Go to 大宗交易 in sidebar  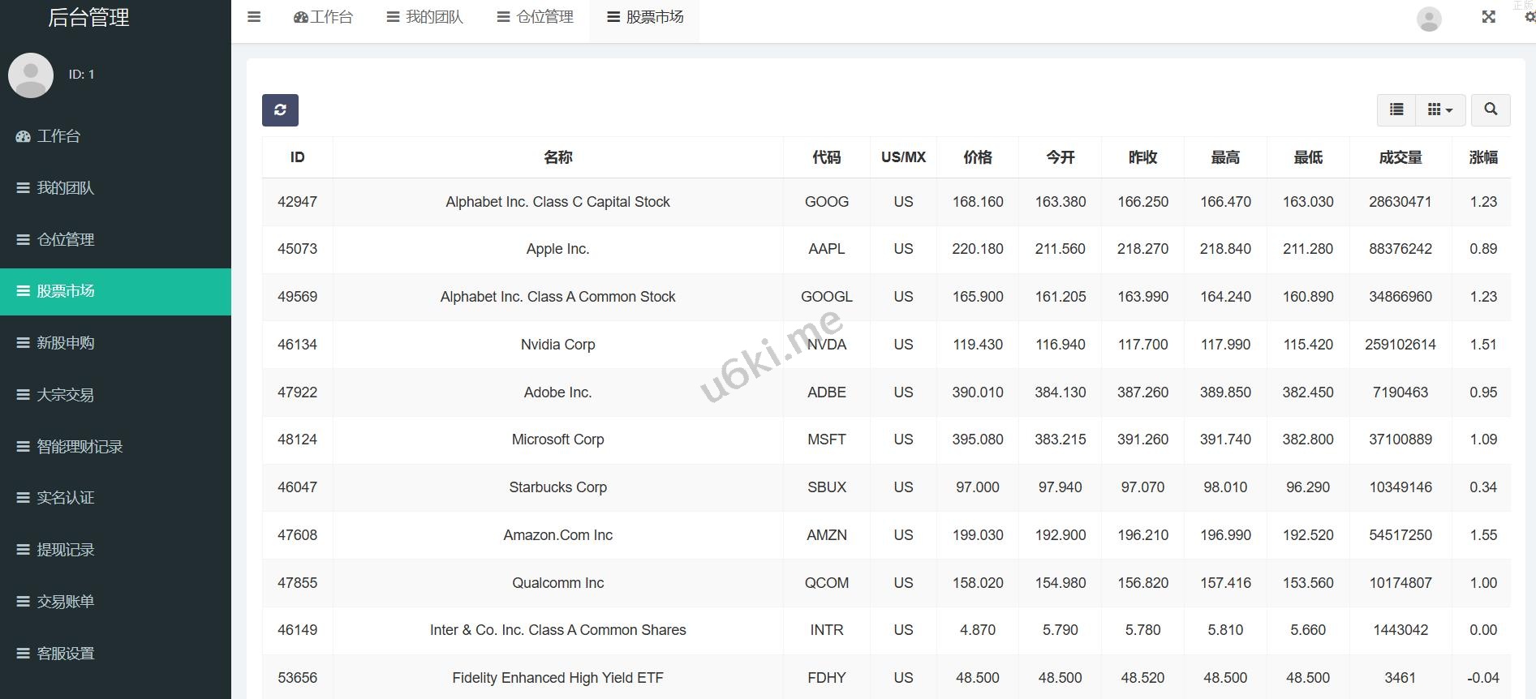click(66, 395)
